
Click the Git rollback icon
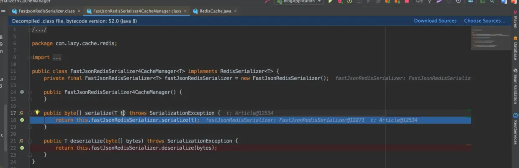(458, 2)
